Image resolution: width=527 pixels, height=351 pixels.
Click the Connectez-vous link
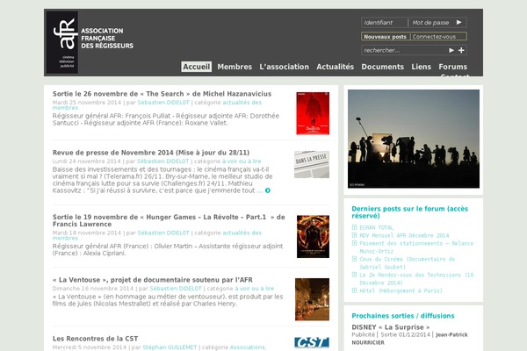(x=434, y=37)
